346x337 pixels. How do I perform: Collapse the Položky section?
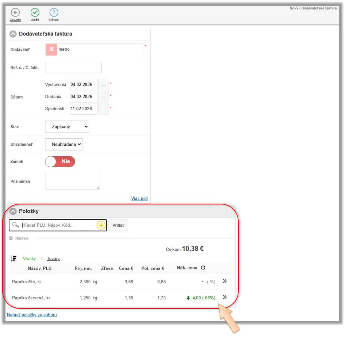point(13,211)
